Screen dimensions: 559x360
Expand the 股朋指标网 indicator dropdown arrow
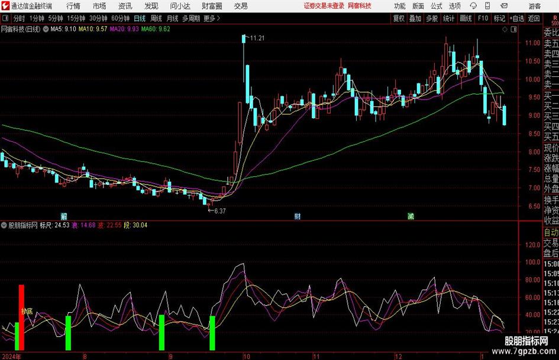point(4,225)
